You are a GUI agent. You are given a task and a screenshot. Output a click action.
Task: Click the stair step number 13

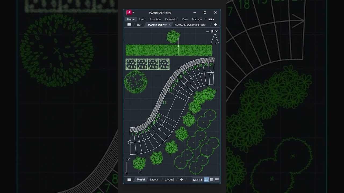click(x=173, y=86)
